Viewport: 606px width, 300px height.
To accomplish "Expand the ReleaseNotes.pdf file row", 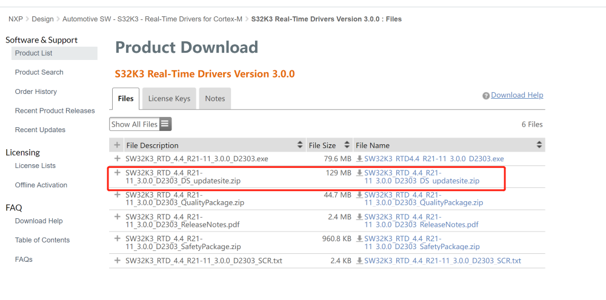I will 117,216.
